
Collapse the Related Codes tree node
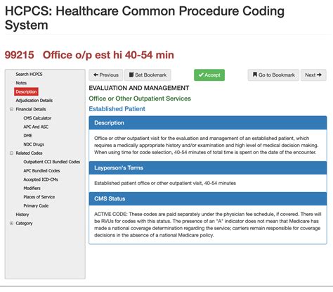click(11, 153)
